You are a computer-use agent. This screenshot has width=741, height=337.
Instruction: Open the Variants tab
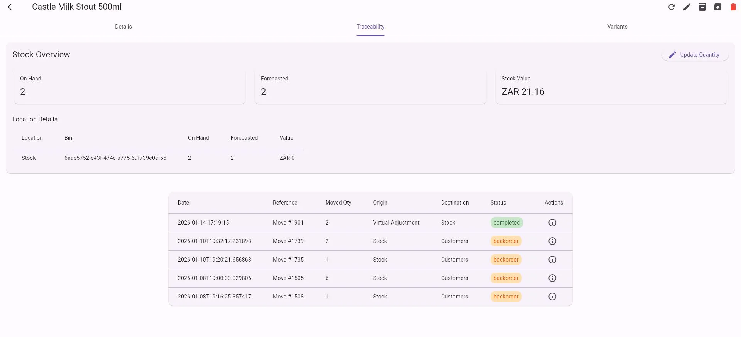(617, 27)
